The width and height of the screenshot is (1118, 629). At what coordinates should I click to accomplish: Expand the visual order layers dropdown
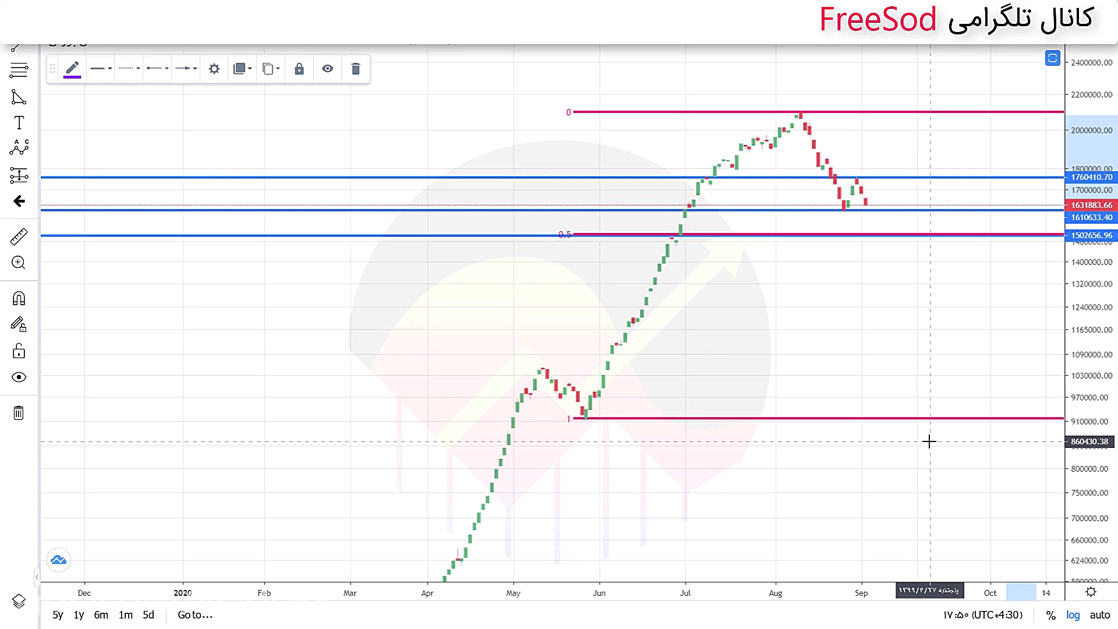(x=242, y=69)
